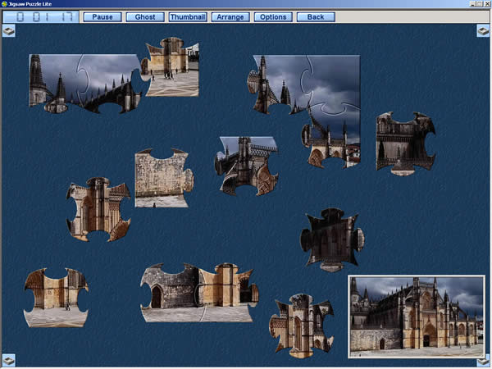The width and height of the screenshot is (492, 369).
Task: Pick the piece with people on plaza
Action: 171,67
